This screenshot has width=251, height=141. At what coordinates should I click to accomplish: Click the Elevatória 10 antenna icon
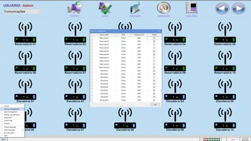pos(225,114)
